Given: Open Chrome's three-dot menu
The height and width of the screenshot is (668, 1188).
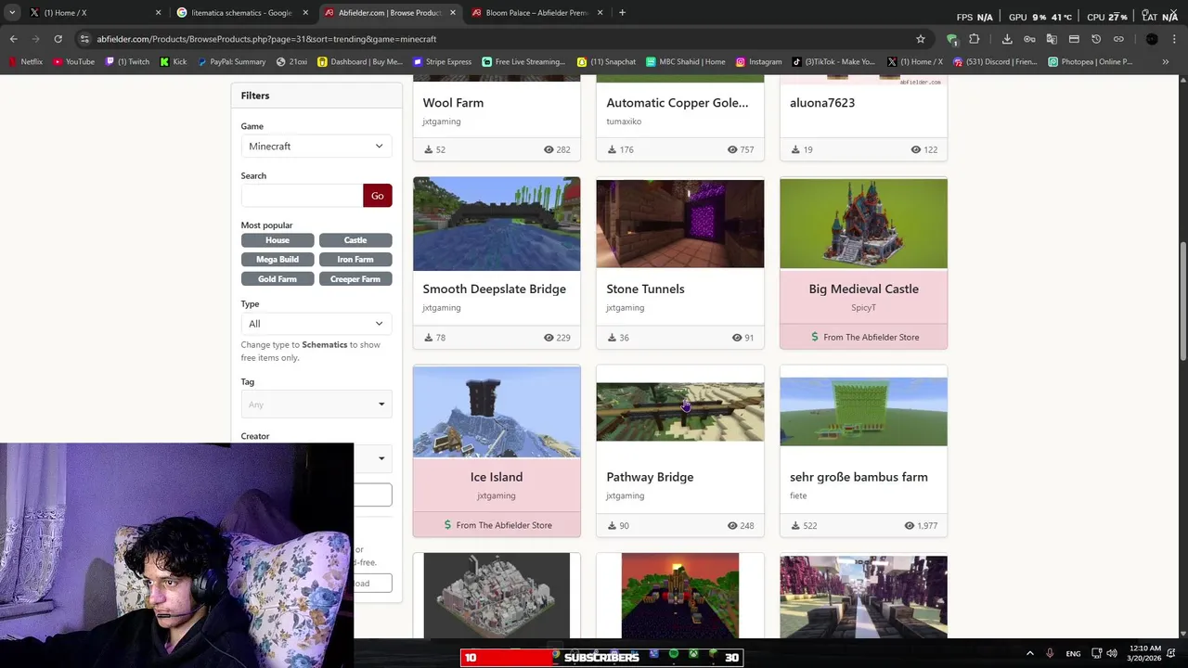Looking at the screenshot, I should click(1173, 39).
